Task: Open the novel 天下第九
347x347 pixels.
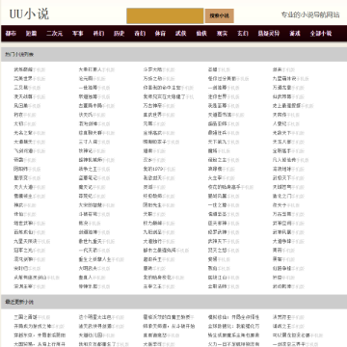Action: coord(217,142)
